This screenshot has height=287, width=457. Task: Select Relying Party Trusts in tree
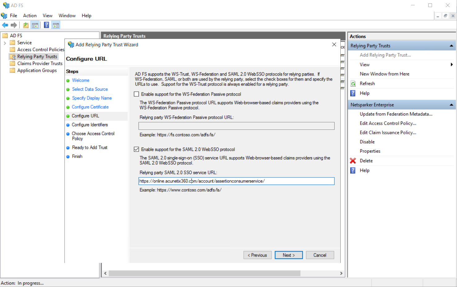point(37,56)
